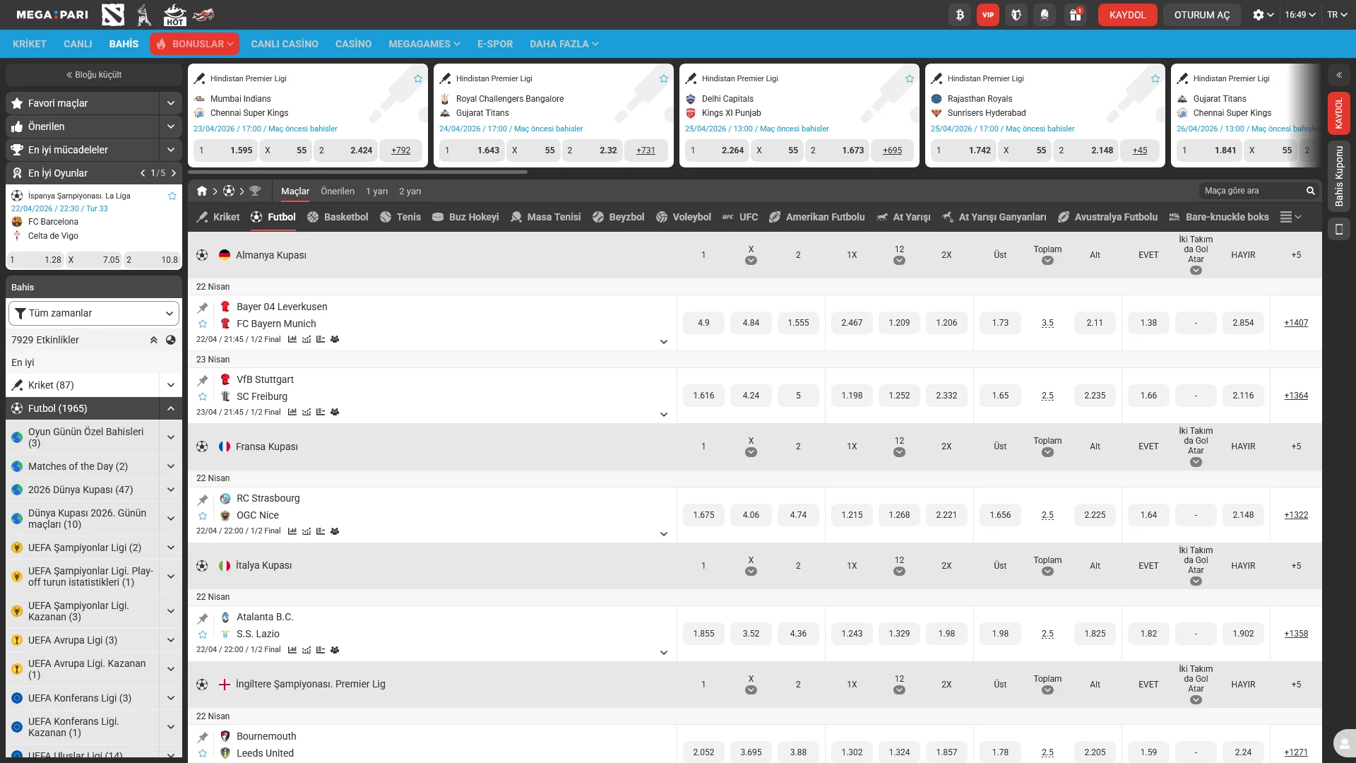Pin the Atalanta B.C. match
Screen dimensions: 1356x763
(x=203, y=617)
